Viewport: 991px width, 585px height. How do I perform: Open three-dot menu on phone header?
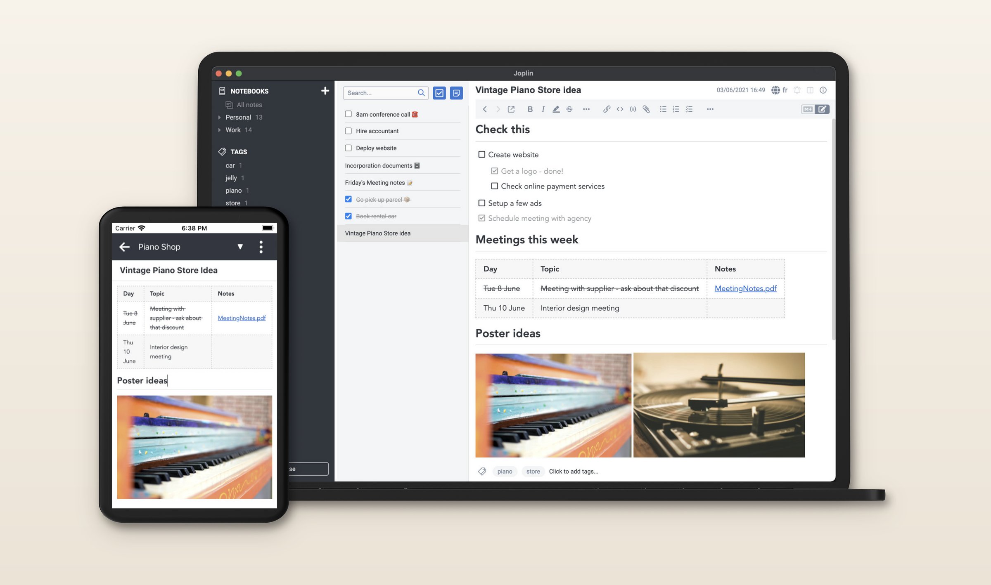261,247
